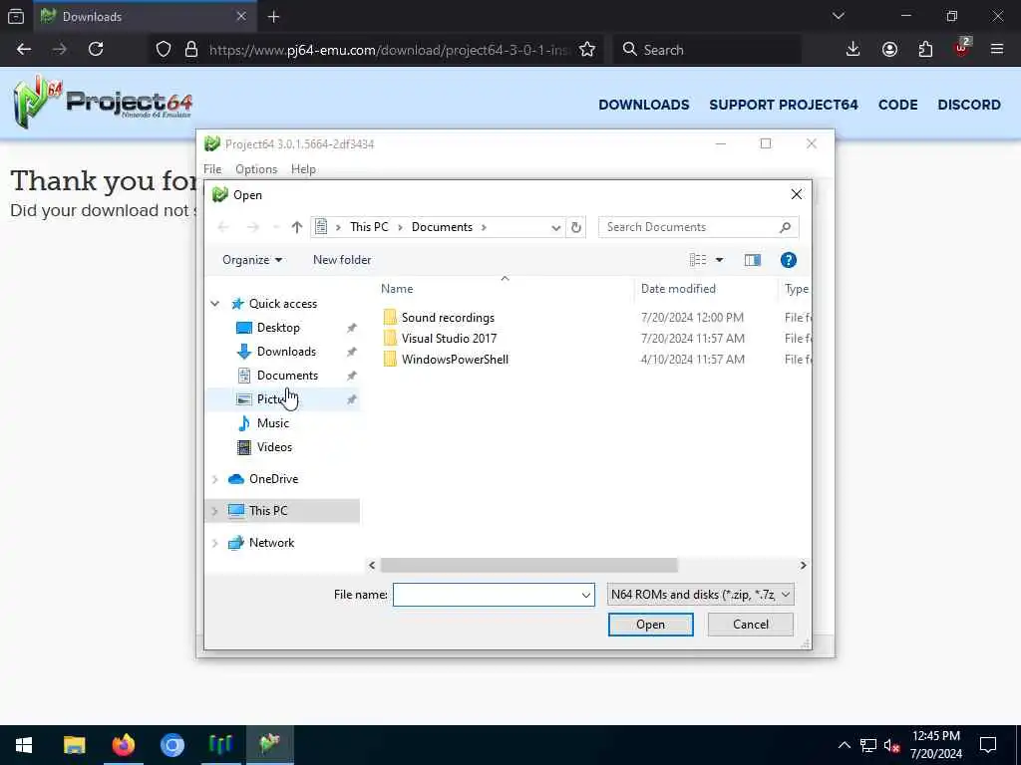Screen dimensions: 1021x765
Task: Select the Visual Studio 2017 folder
Action: (449, 339)
